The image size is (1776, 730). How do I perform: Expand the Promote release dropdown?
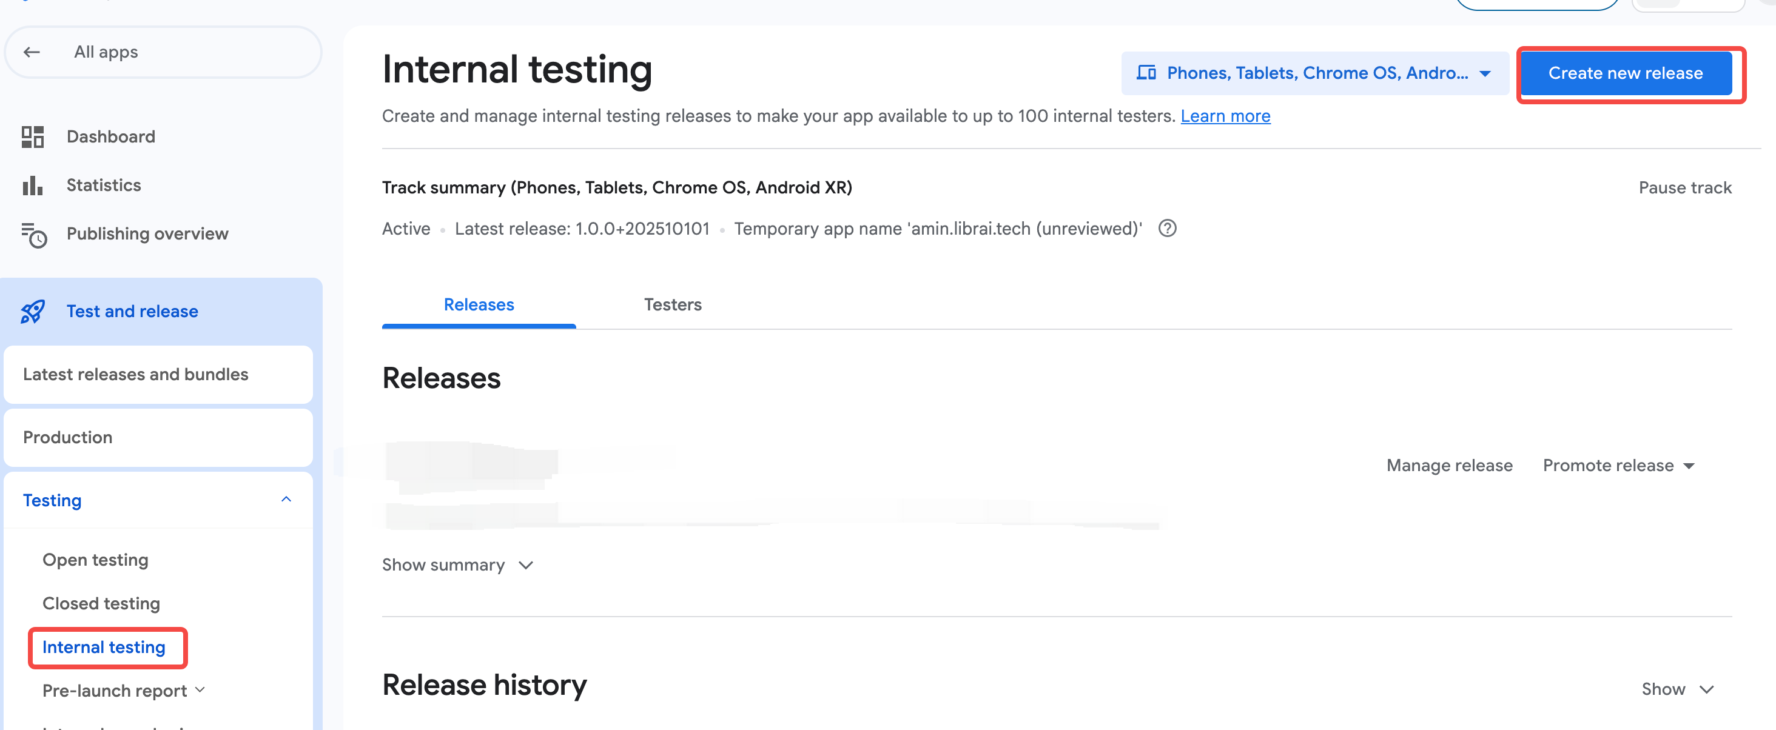click(x=1618, y=466)
